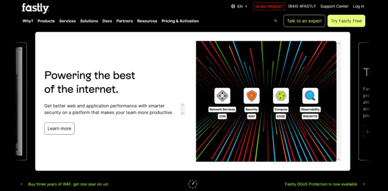388x191 pixels.
Task: Click the Powering the best of the internet heading
Action: point(90,82)
